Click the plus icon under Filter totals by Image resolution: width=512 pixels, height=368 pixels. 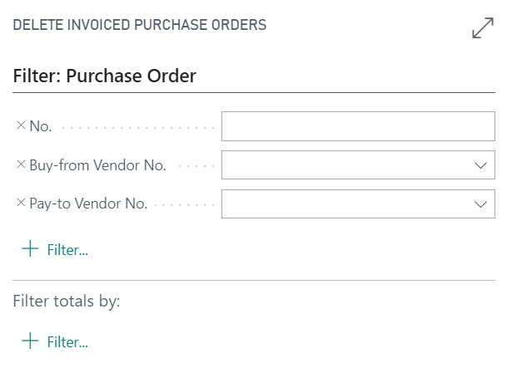point(30,341)
